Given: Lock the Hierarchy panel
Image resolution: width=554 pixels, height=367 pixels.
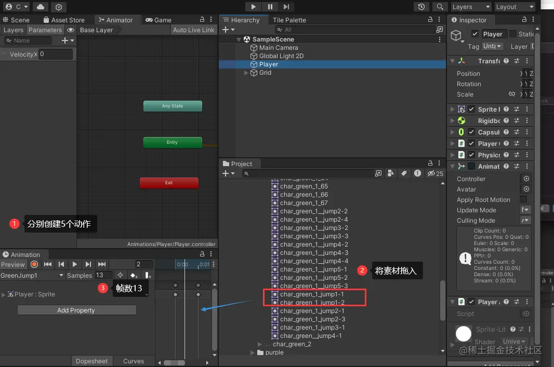Looking at the screenshot, I should 430,19.
